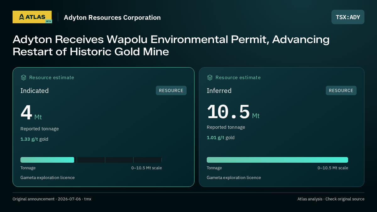Click the 4 Mt tonnage value
377x212 pixels.
pos(31,113)
